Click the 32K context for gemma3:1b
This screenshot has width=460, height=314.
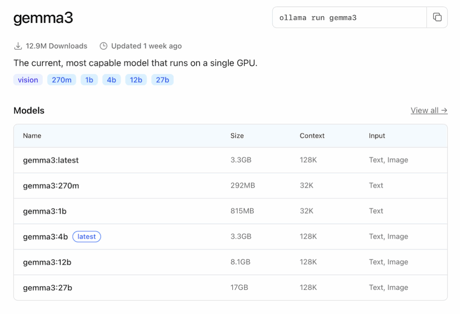[306, 211]
